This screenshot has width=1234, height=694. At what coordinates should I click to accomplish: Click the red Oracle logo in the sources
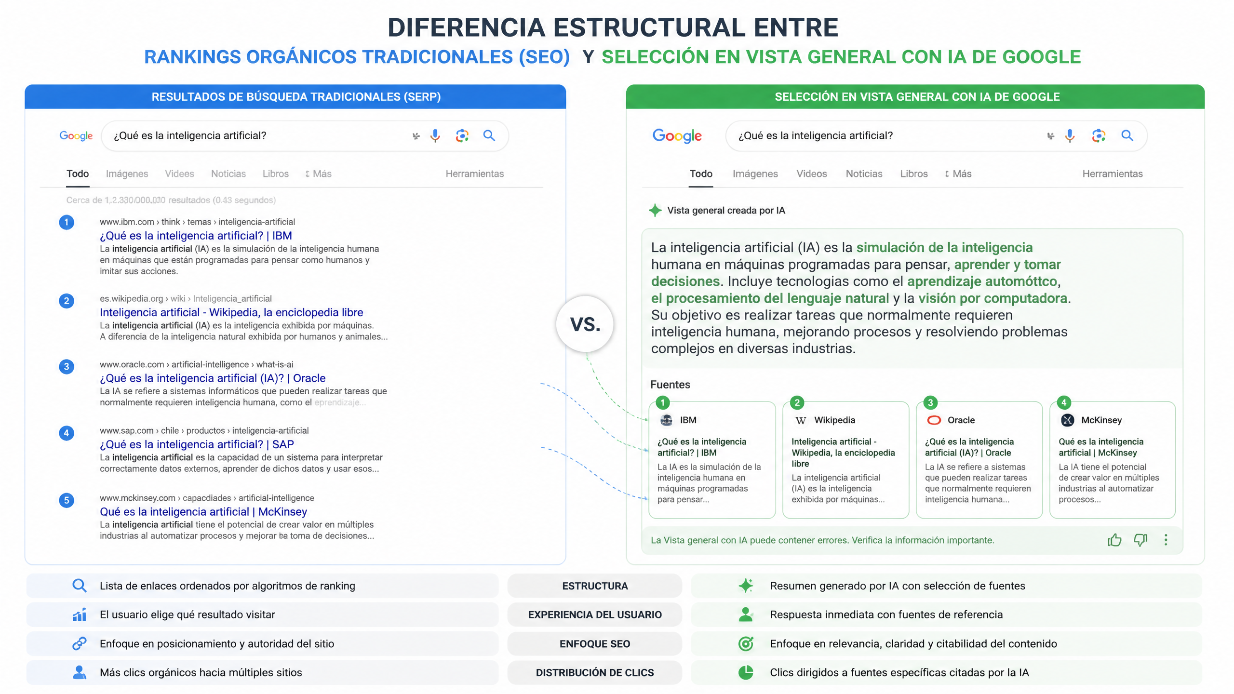coord(934,420)
